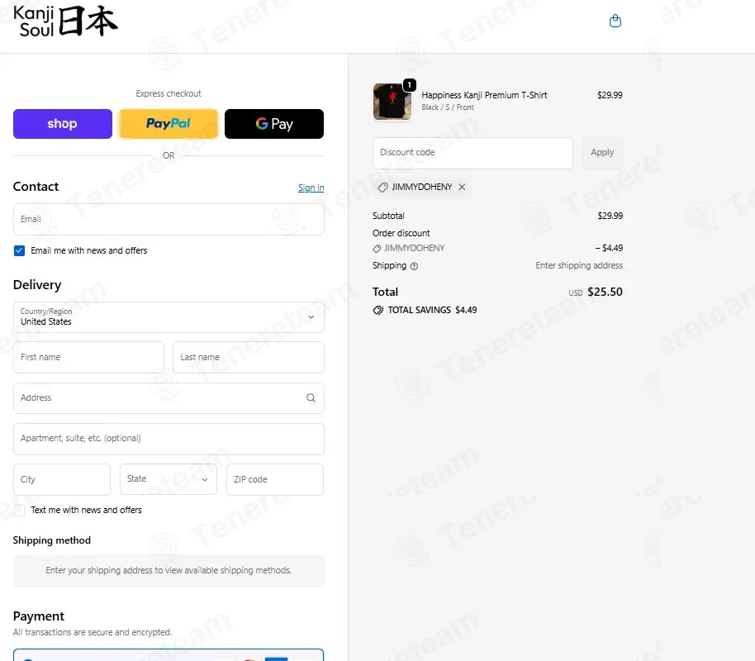
Task: Click the − $4.49 discount value
Action: pos(609,248)
